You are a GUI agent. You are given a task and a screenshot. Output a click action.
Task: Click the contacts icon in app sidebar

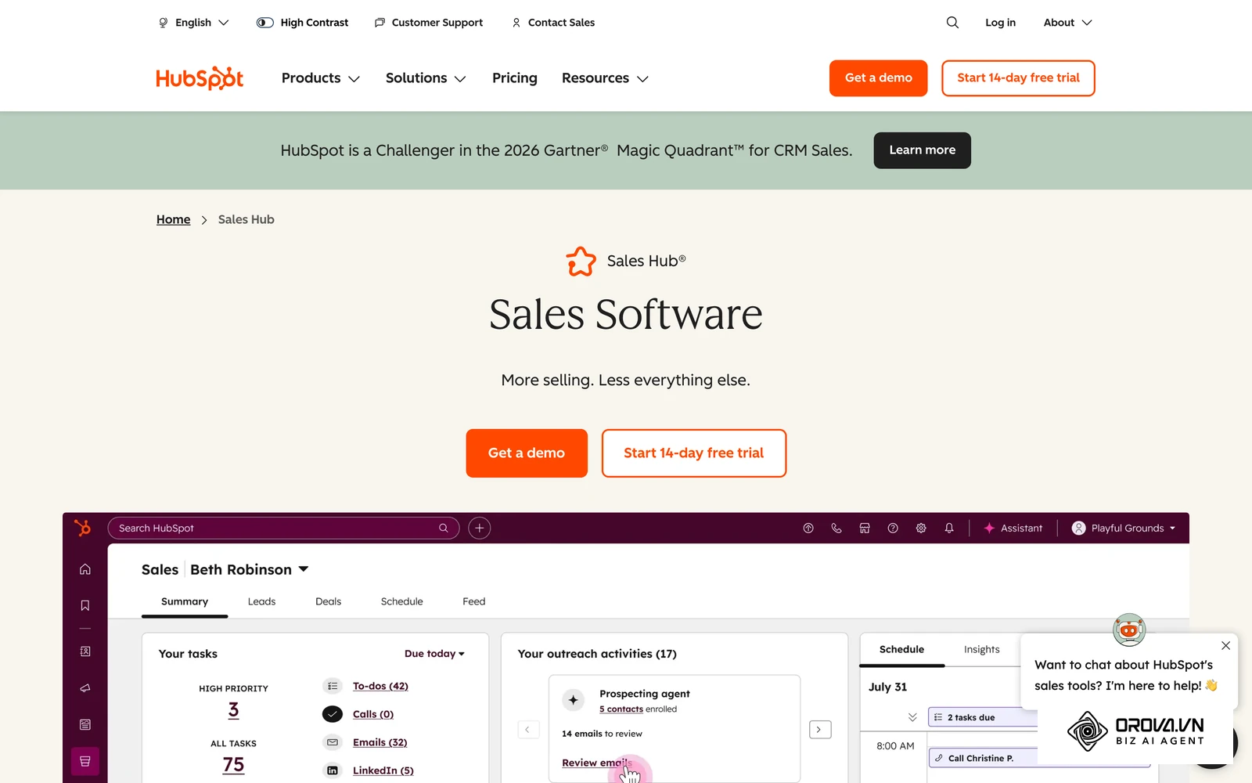coord(85,651)
